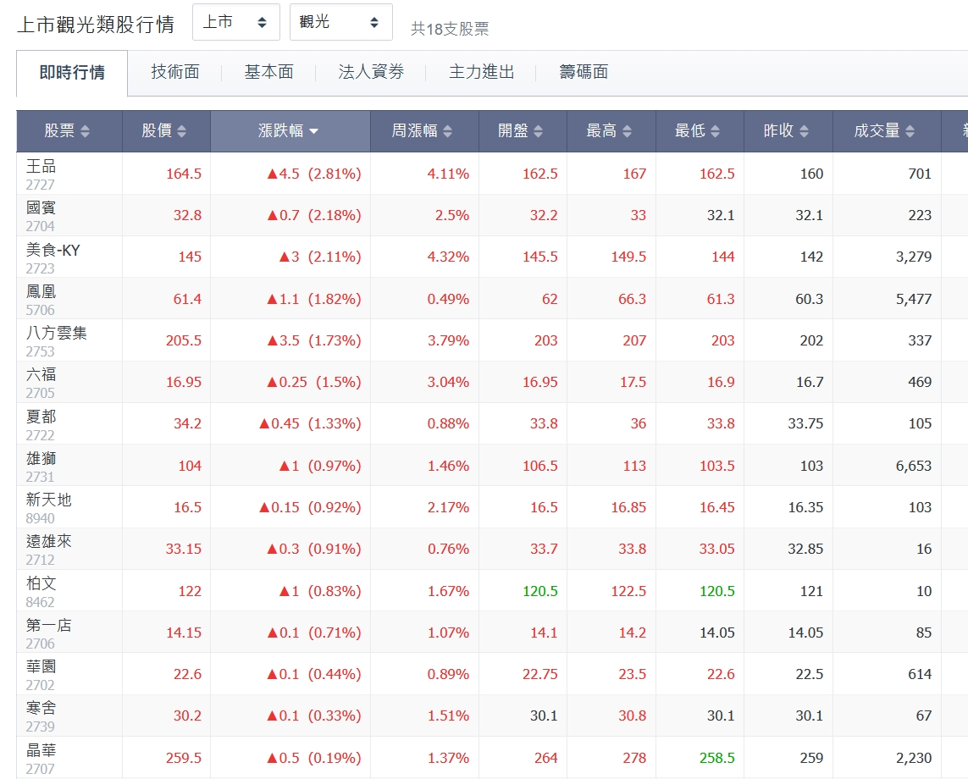
Task: Click the 共18支股票 count text
Action: coord(450,29)
